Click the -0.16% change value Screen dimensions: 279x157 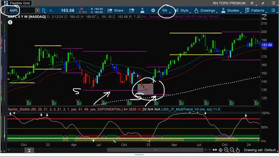coord(83,12)
